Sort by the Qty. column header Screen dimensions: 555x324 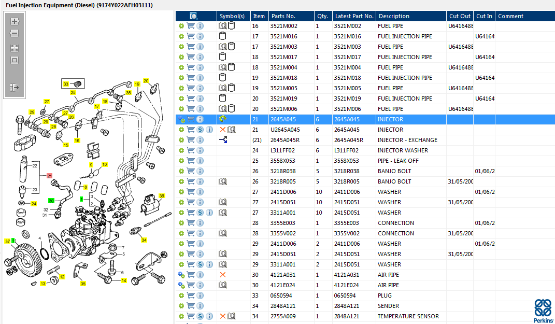(x=323, y=16)
